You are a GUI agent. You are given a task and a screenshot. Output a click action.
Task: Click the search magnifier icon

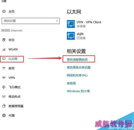click(x=57, y=21)
